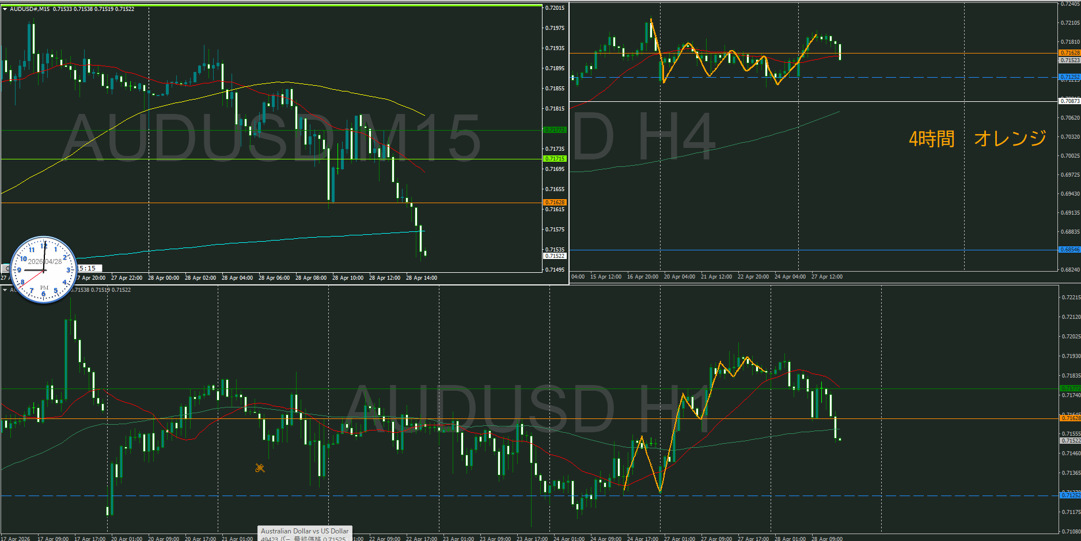Click 27 Apr 12:00 on H4 time axis
Viewport: 1081px width, 541px height.
(826, 277)
